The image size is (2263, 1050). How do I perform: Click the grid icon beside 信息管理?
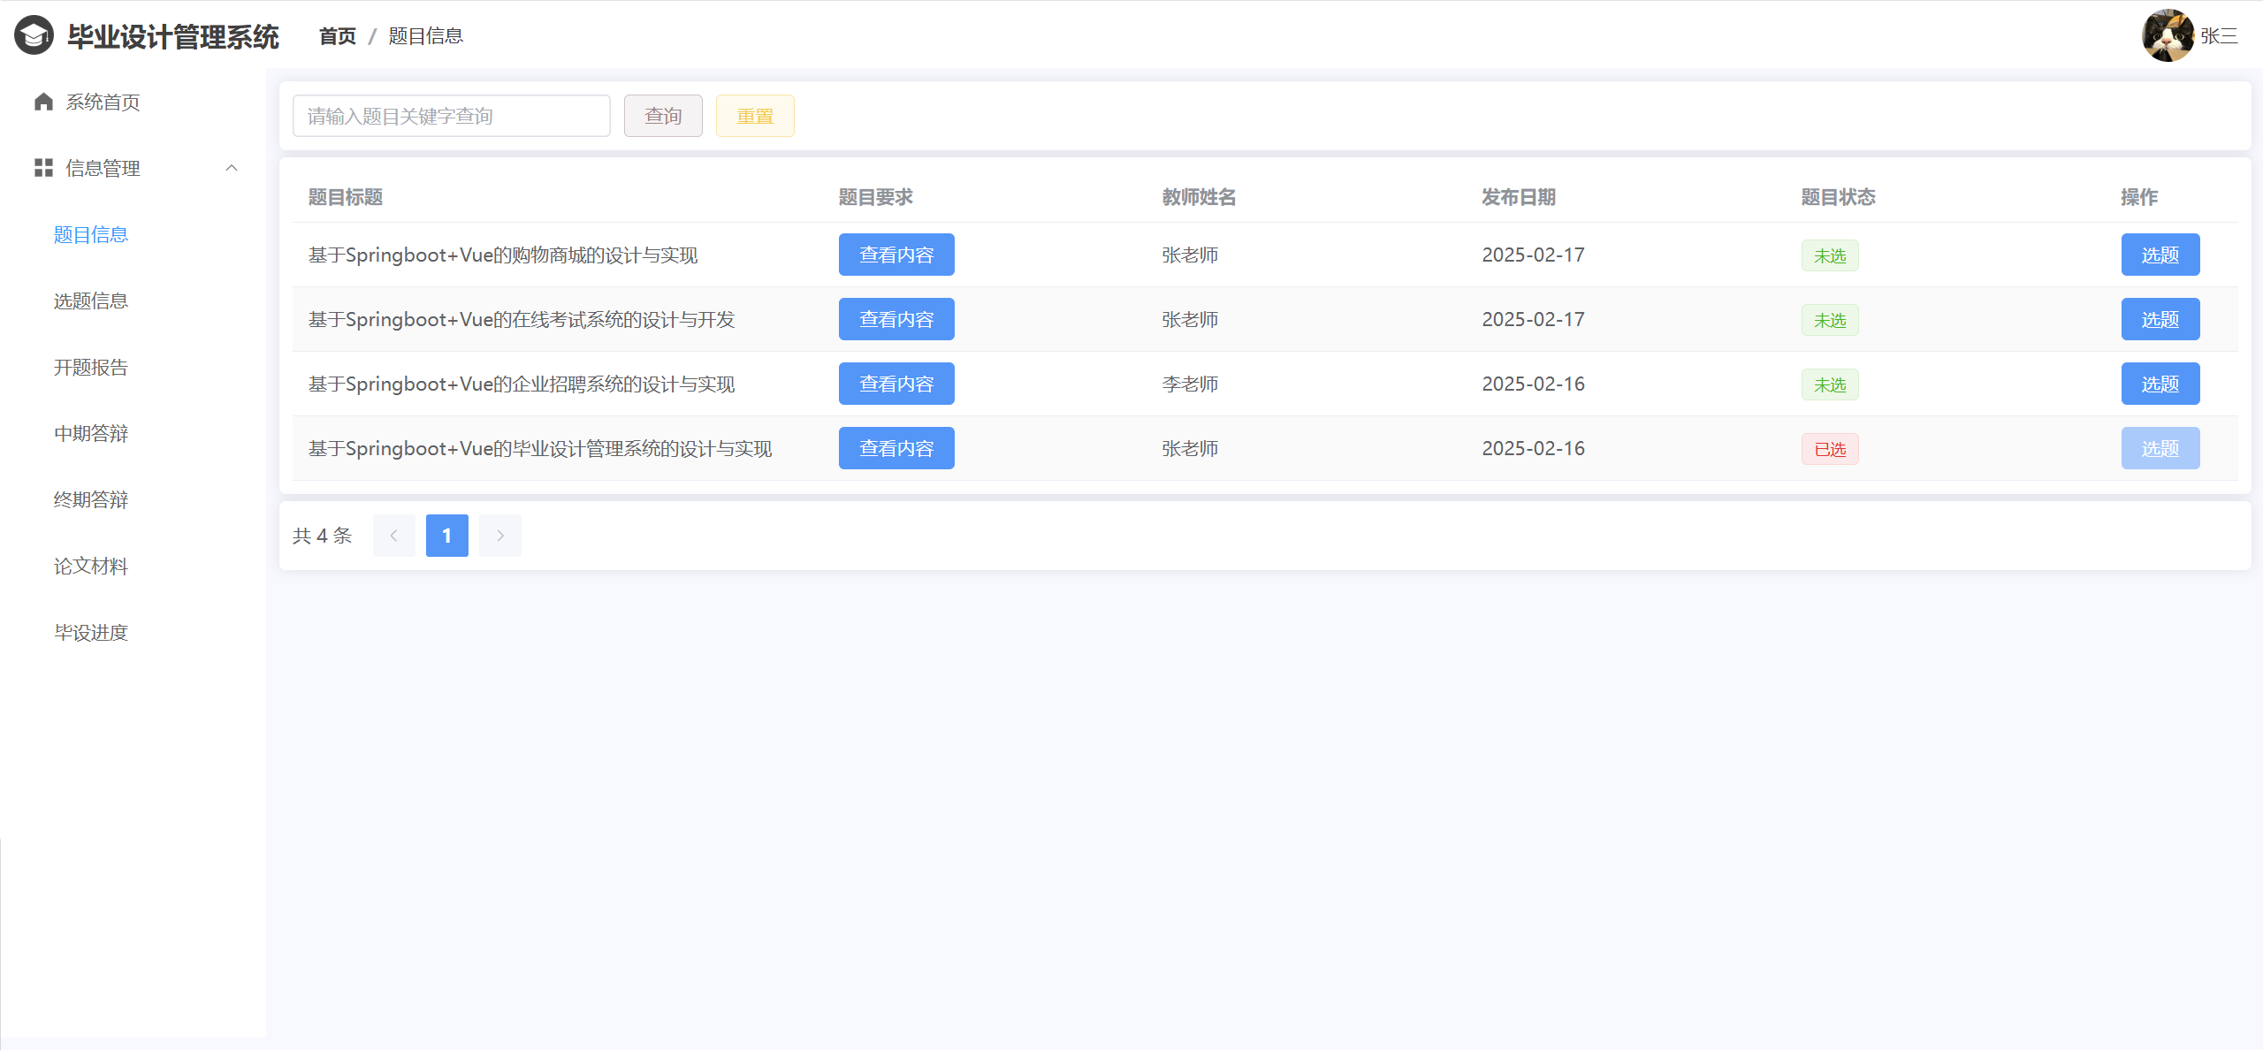click(43, 168)
